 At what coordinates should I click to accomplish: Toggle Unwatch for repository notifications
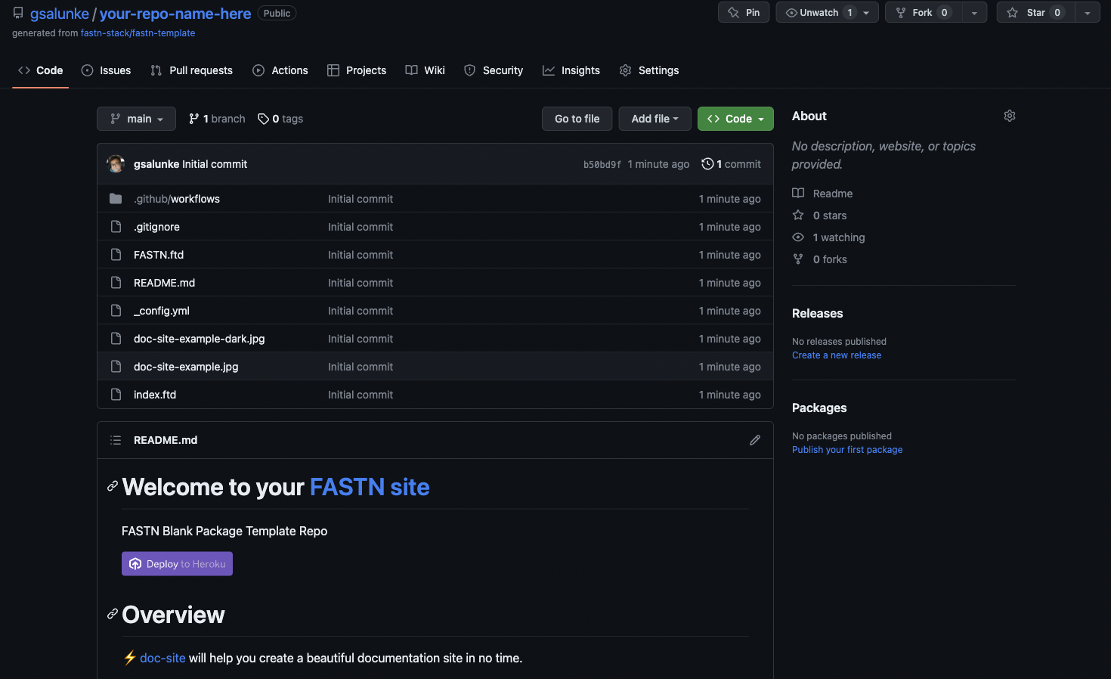click(818, 12)
